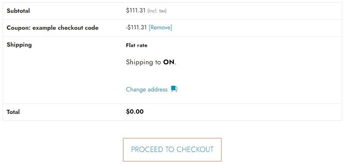Click the -$111.31 coupon discount amount
This screenshot has width=346, height=164.
136,27
